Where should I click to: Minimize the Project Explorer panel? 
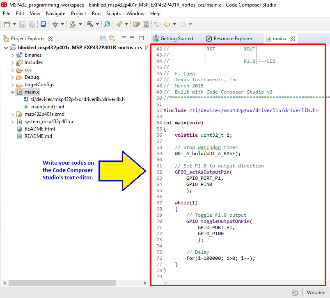pyautogui.click(x=132, y=38)
